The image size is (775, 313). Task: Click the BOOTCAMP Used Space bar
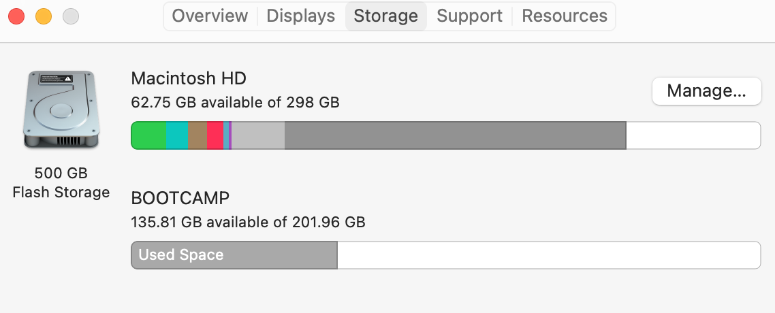(x=234, y=255)
